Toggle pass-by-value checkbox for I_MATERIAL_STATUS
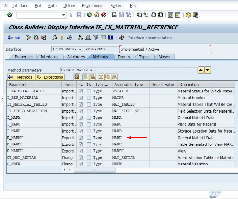Screen dimensions: 238x199 [80, 91]
